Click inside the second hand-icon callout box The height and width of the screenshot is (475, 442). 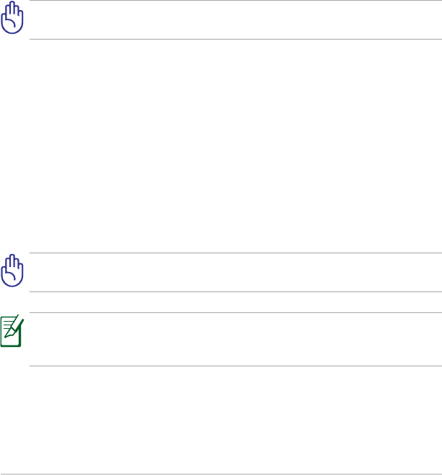tap(235, 272)
